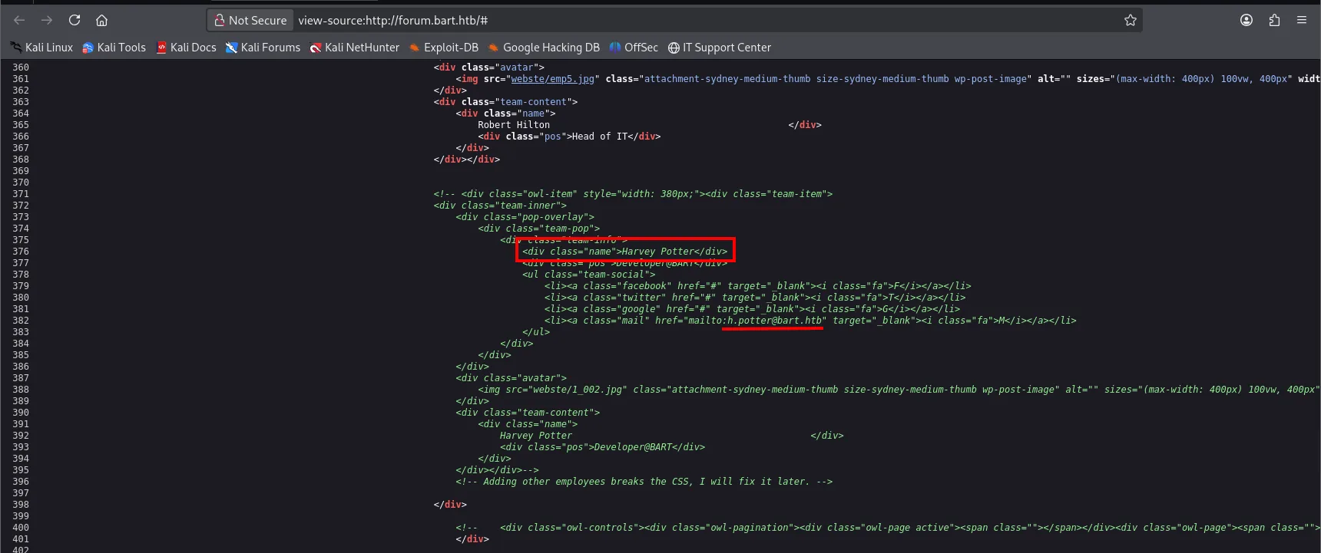
Task: Open the Kali Tools bookmark
Action: pyautogui.click(x=114, y=48)
